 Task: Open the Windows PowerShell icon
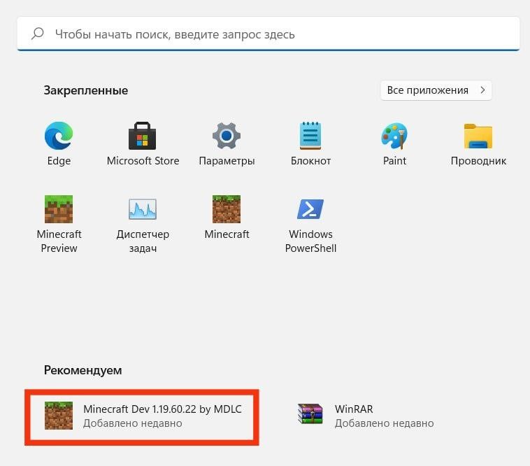(x=310, y=209)
